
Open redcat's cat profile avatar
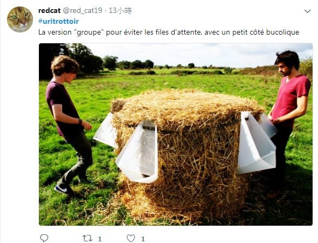coord(20,19)
